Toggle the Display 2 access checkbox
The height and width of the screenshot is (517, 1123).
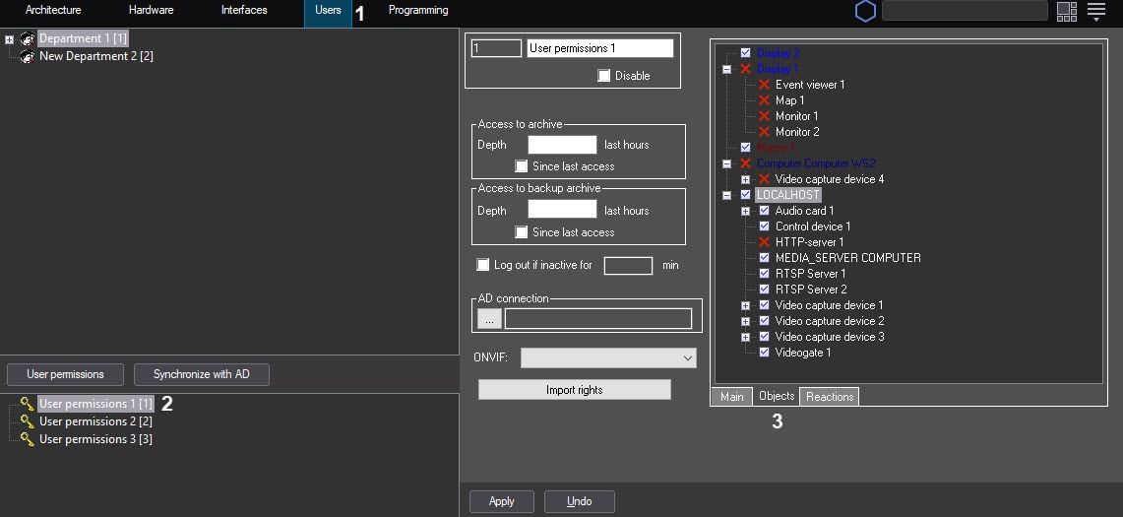746,53
